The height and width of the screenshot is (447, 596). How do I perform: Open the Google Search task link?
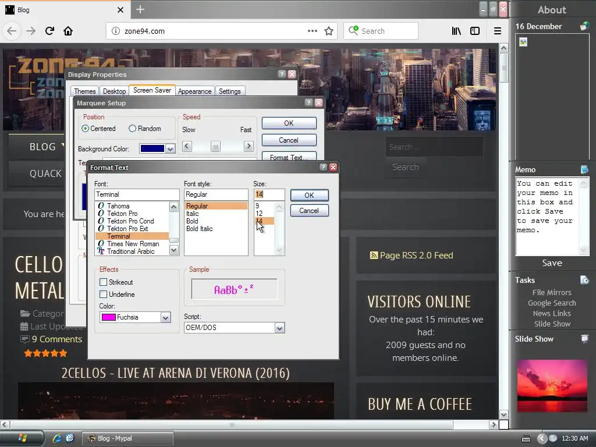tap(552, 303)
